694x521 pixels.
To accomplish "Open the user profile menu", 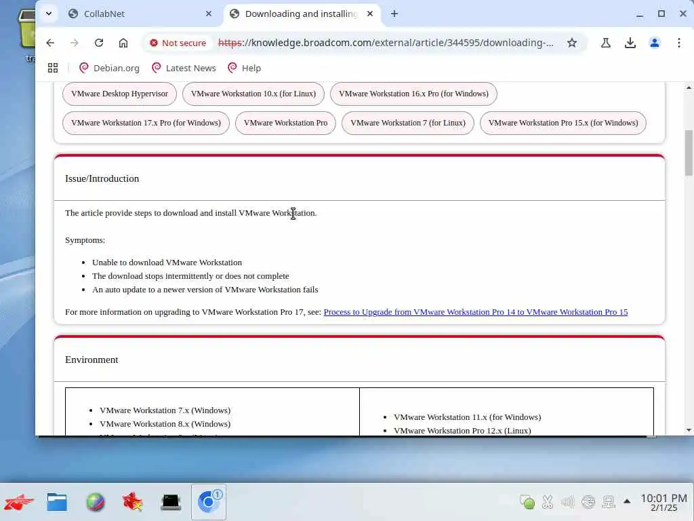I will coord(654,43).
